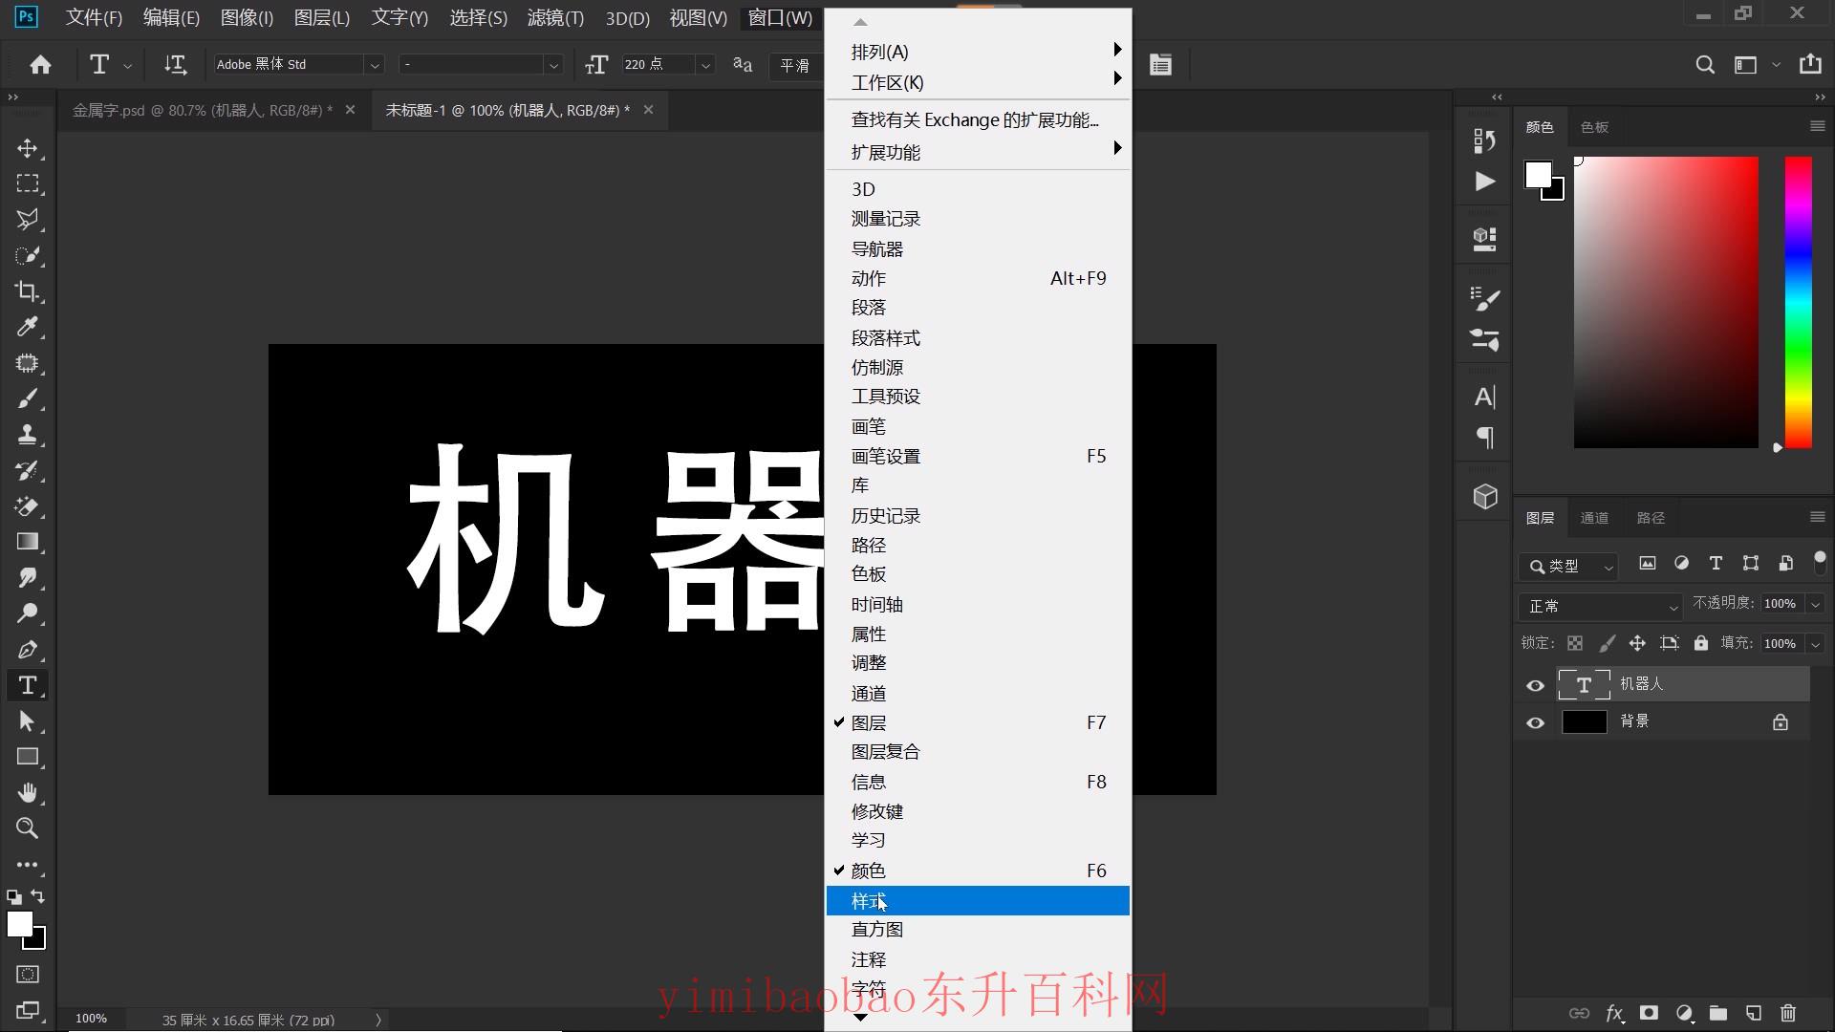Screen dimensions: 1835x1032
Task: Hide the 背景 layer
Action: (1535, 722)
